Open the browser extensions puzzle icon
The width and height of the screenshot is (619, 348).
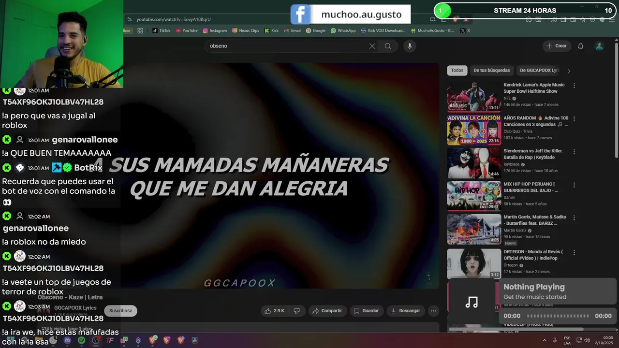coord(529,19)
